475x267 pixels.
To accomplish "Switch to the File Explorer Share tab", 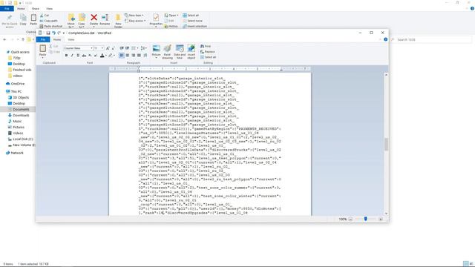I will tap(36, 8).
